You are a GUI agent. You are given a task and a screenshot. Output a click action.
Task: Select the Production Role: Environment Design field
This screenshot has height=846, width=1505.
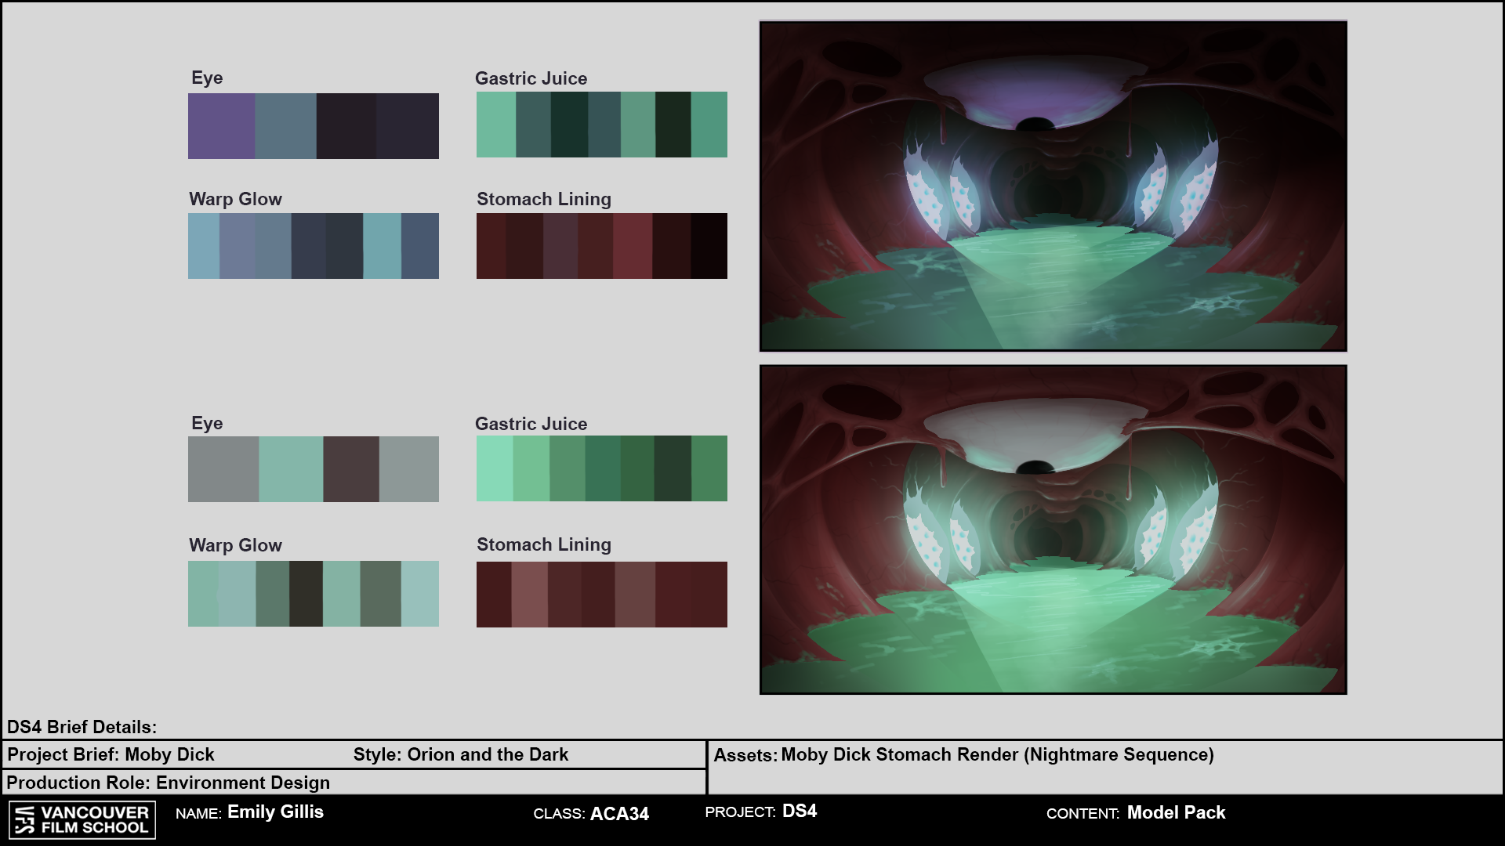pos(168,783)
